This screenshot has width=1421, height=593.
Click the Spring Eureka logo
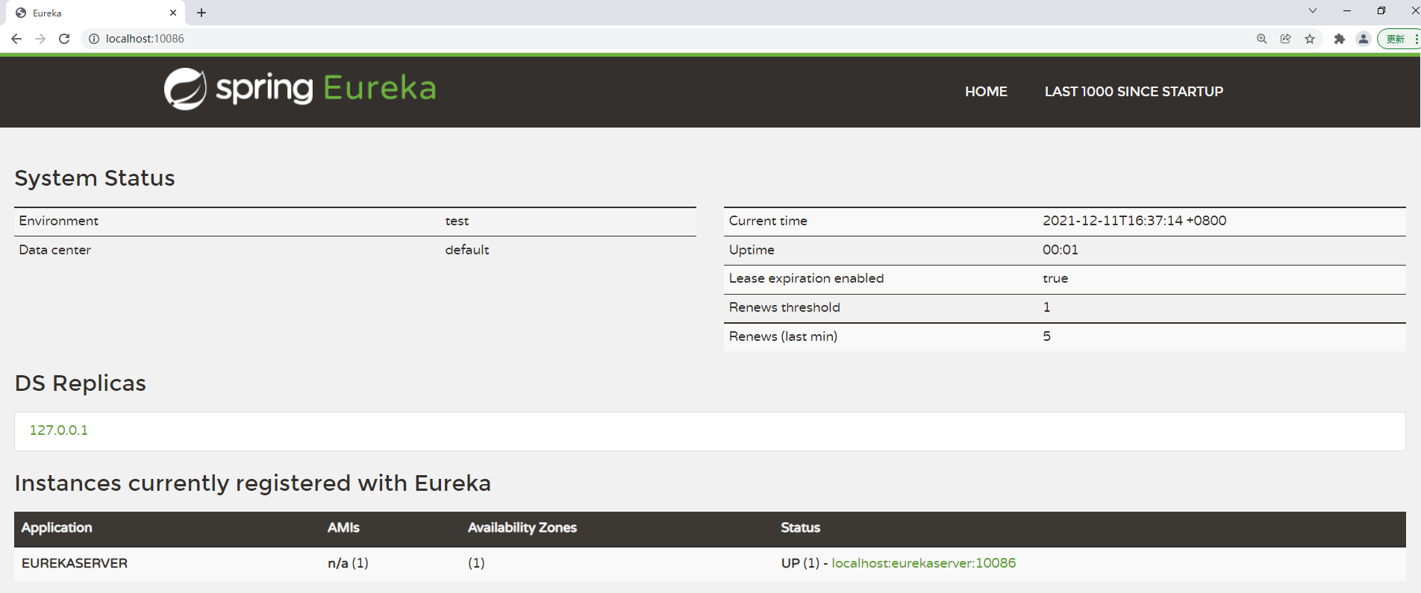[300, 89]
